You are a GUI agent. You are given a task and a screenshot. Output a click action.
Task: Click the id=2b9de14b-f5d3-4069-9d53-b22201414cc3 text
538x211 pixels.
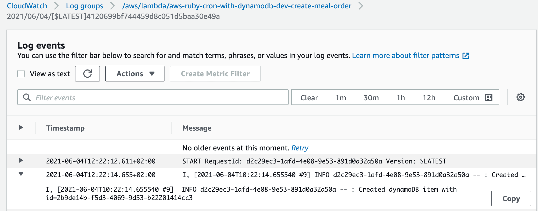[119, 198]
